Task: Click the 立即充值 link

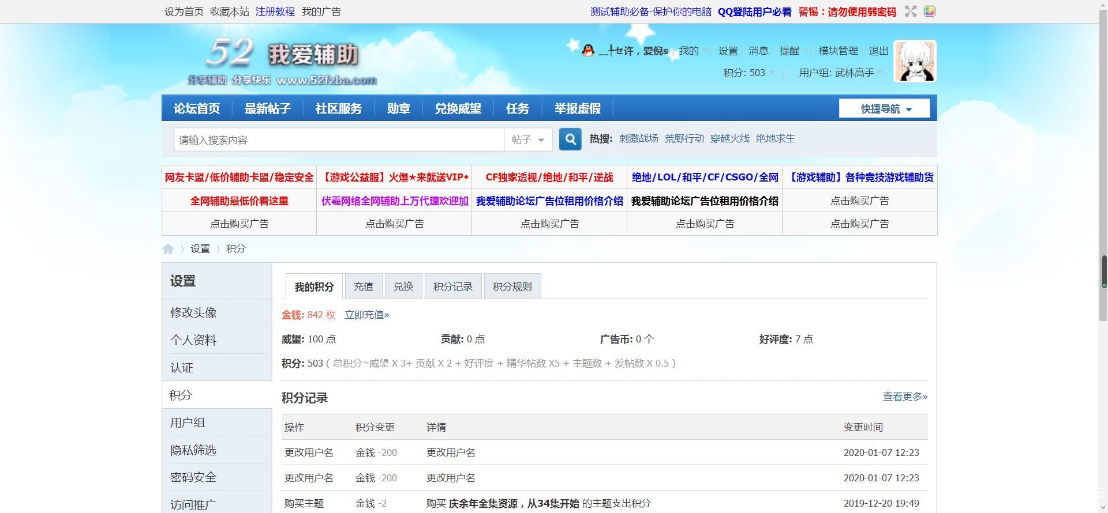Action: (x=366, y=315)
